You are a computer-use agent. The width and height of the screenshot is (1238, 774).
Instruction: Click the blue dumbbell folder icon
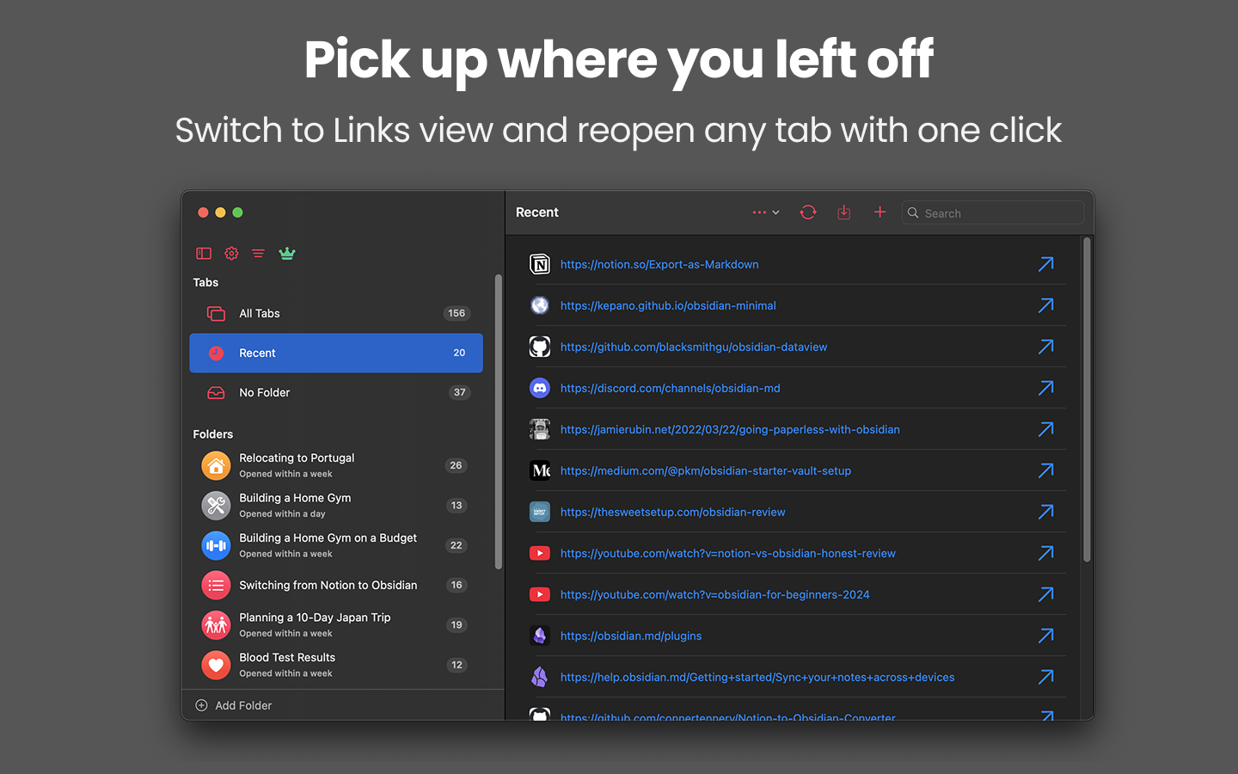pyautogui.click(x=216, y=545)
